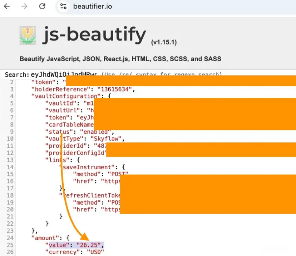Click the "href" key on line 20
296x256 pixels.
point(83,210)
